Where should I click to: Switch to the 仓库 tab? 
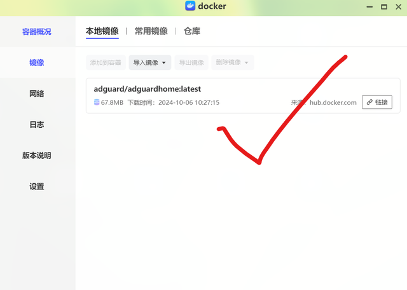(x=192, y=31)
